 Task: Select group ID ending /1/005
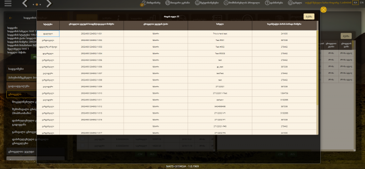pyautogui.click(x=92, y=60)
